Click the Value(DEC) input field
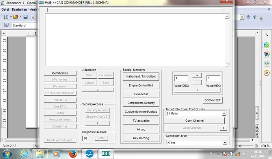272x159 pixels. click(x=181, y=78)
